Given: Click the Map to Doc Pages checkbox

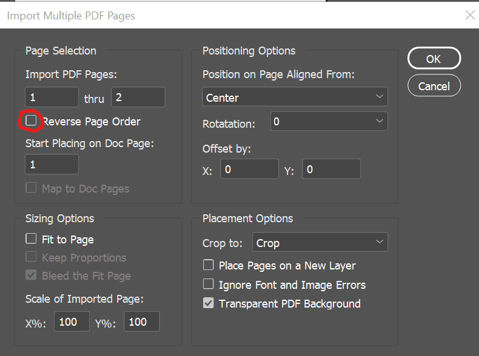Looking at the screenshot, I should [31, 188].
